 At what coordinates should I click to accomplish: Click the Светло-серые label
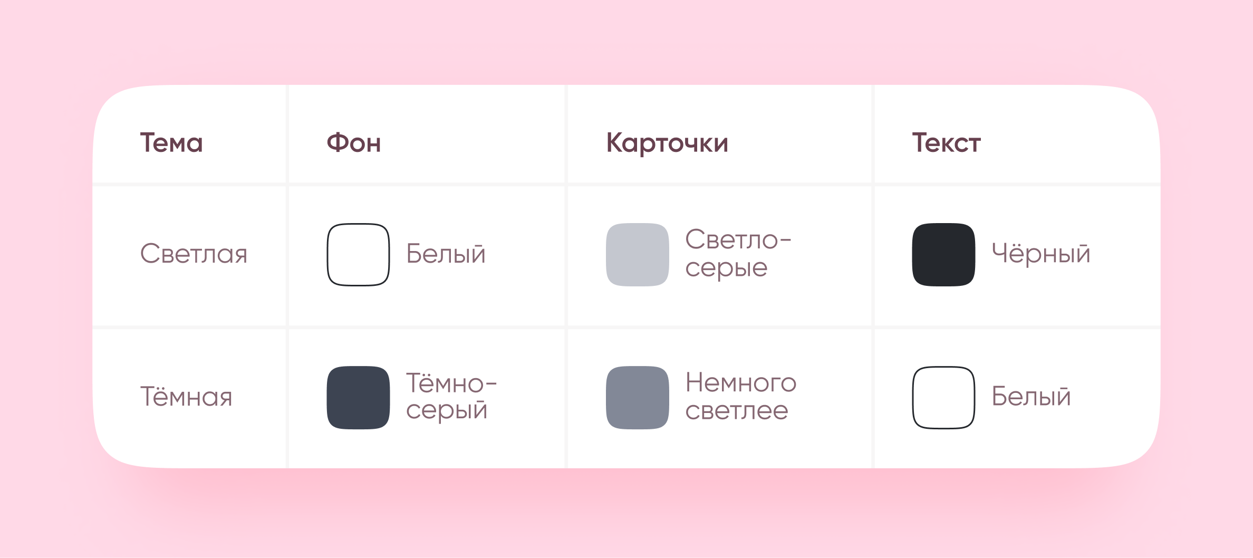pos(738,254)
